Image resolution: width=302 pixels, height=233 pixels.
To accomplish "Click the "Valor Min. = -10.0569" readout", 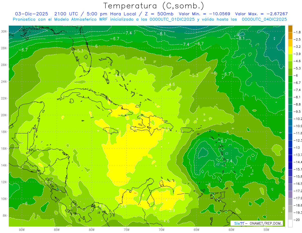I will 204,14.
